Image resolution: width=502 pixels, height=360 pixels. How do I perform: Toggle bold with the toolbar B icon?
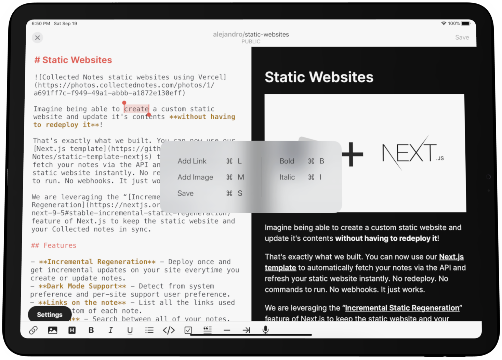[x=91, y=330]
